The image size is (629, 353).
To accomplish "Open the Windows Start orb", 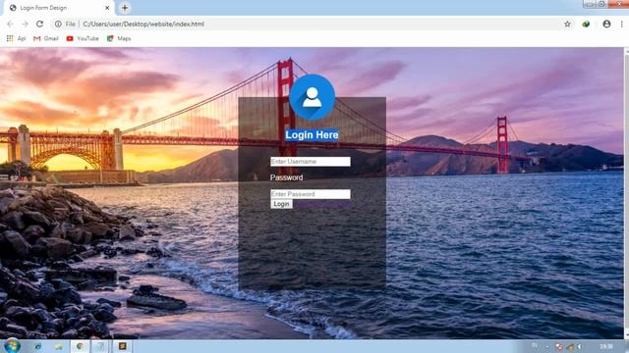I will pyautogui.click(x=12, y=346).
